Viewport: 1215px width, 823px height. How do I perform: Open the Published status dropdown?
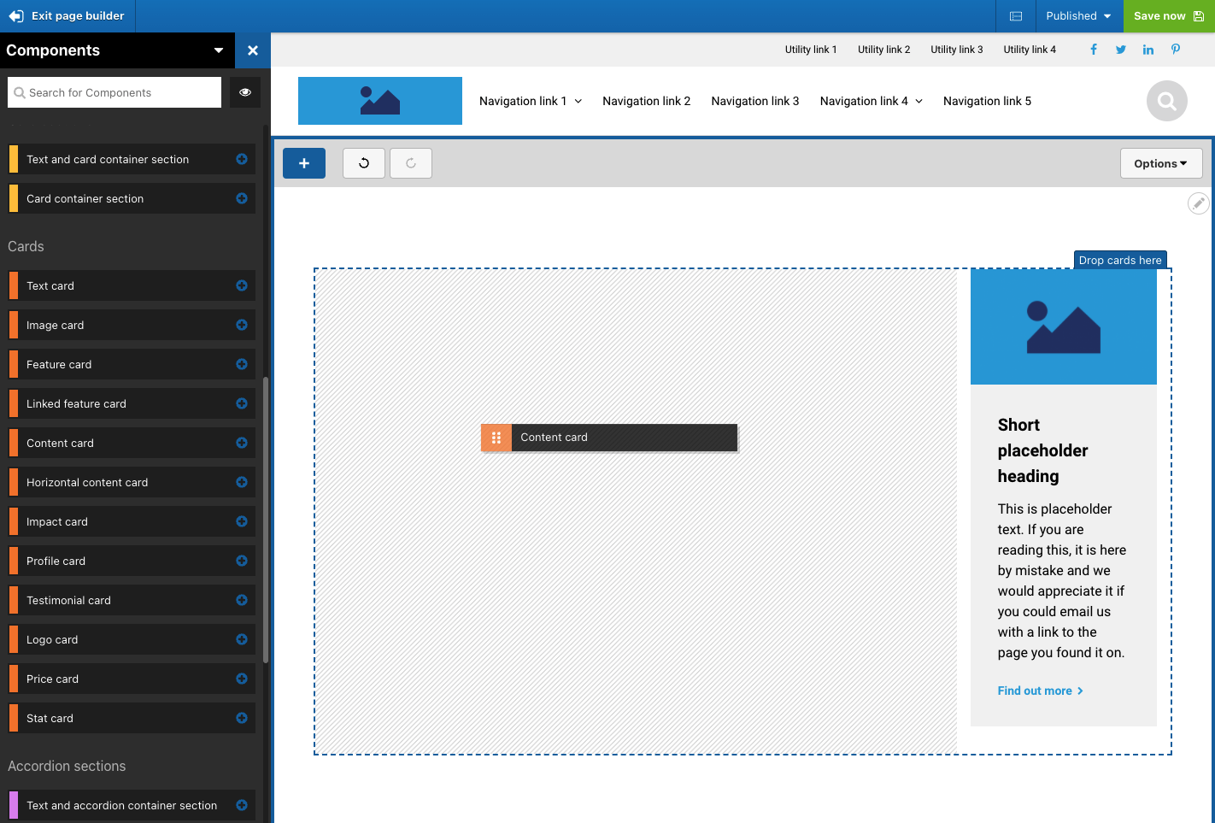(1078, 16)
